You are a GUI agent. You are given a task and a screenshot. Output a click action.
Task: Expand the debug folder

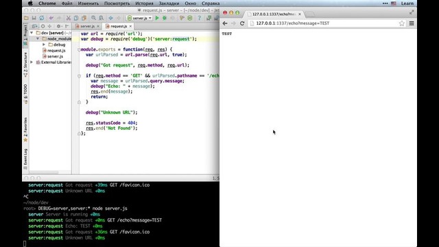[x=44, y=45]
